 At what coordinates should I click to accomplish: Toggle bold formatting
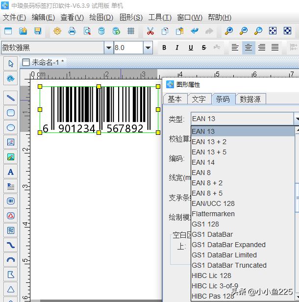164,48
